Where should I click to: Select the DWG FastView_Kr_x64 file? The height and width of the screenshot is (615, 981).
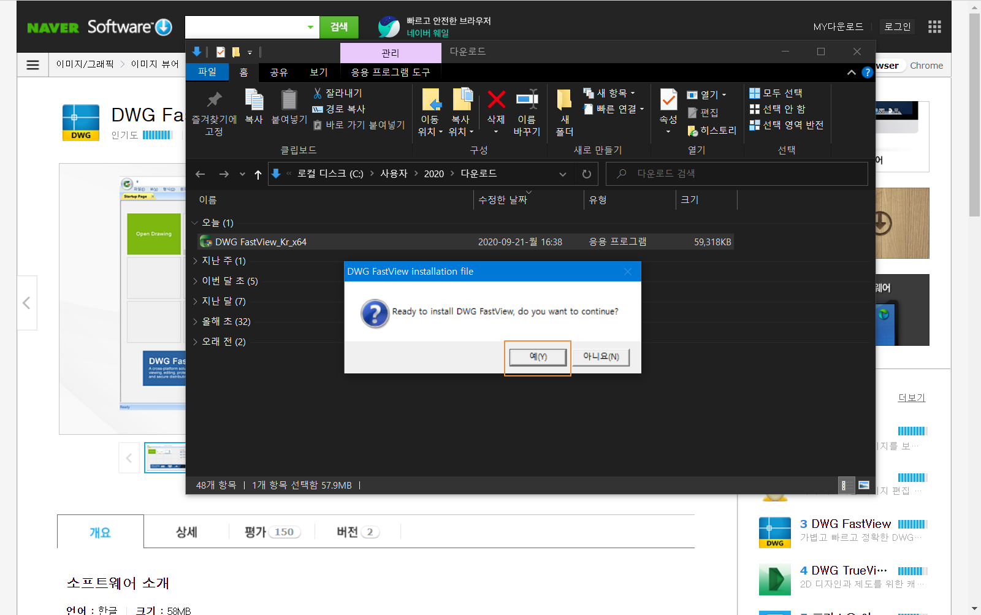[x=465, y=242]
